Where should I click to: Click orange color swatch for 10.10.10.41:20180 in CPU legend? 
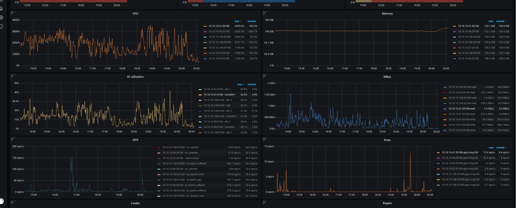pos(205,26)
